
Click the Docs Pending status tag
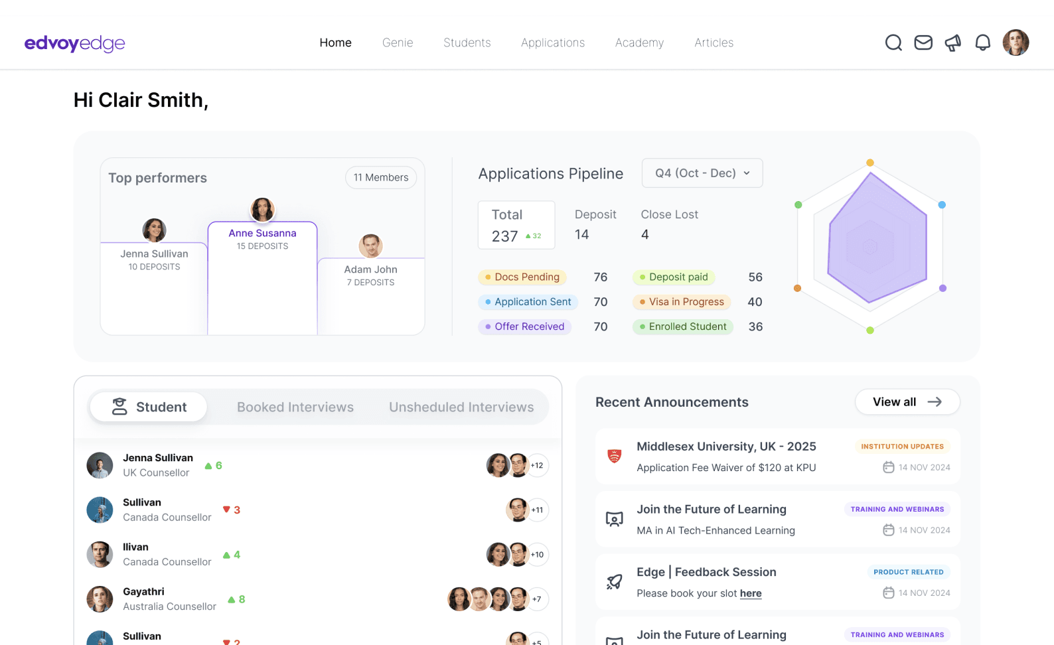pyautogui.click(x=522, y=277)
